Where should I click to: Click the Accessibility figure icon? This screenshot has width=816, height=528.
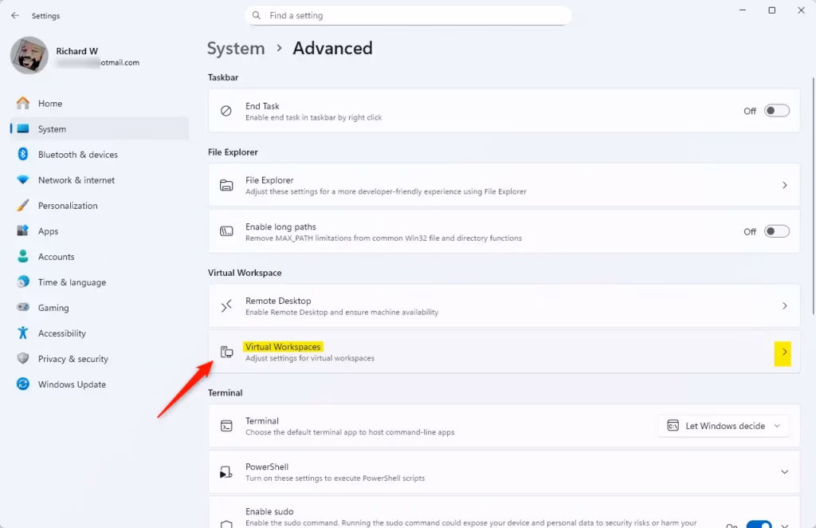(23, 333)
